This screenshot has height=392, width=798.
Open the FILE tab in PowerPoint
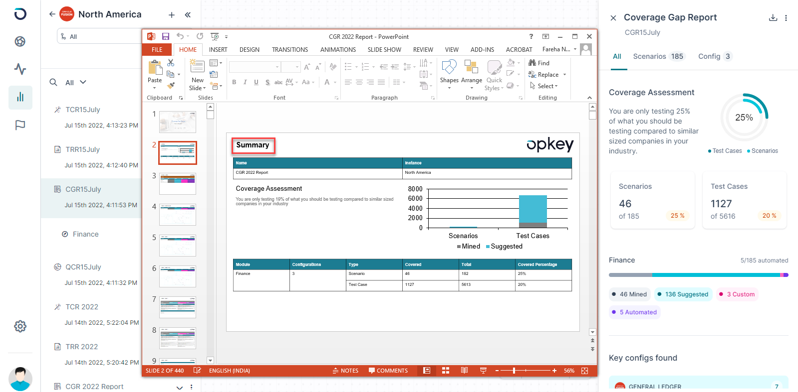pos(157,49)
